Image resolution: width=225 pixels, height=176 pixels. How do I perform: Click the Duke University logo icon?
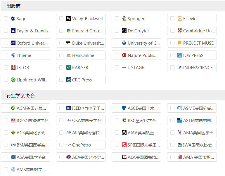(69, 43)
